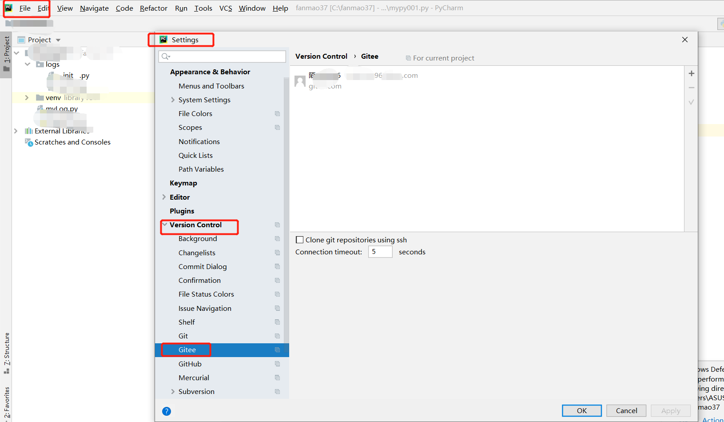Click the project-level icon beside File Colors
This screenshot has height=422, width=724.
point(278,114)
